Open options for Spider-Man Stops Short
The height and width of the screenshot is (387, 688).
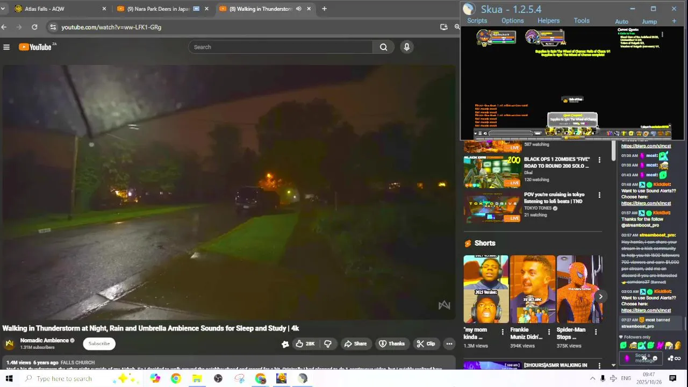click(x=596, y=332)
